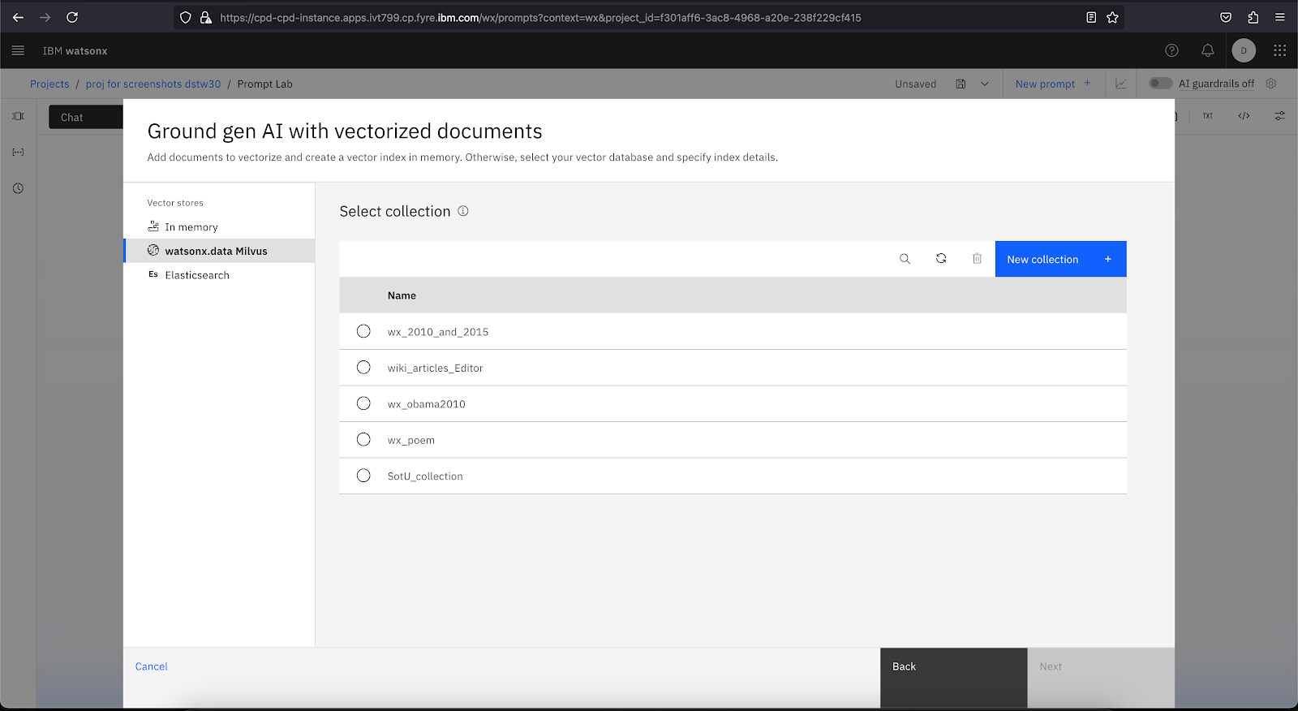Click the browser forward arrow
The width and height of the screenshot is (1298, 711).
(45, 17)
